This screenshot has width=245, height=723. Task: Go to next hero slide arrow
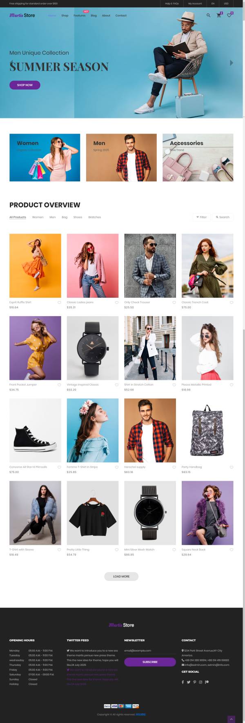[232, 63]
